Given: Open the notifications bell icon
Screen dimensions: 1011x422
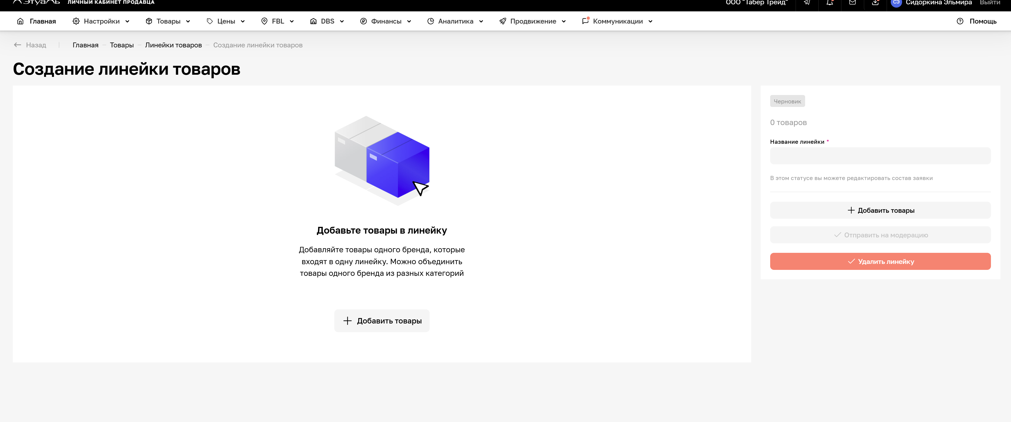Looking at the screenshot, I should pyautogui.click(x=830, y=3).
